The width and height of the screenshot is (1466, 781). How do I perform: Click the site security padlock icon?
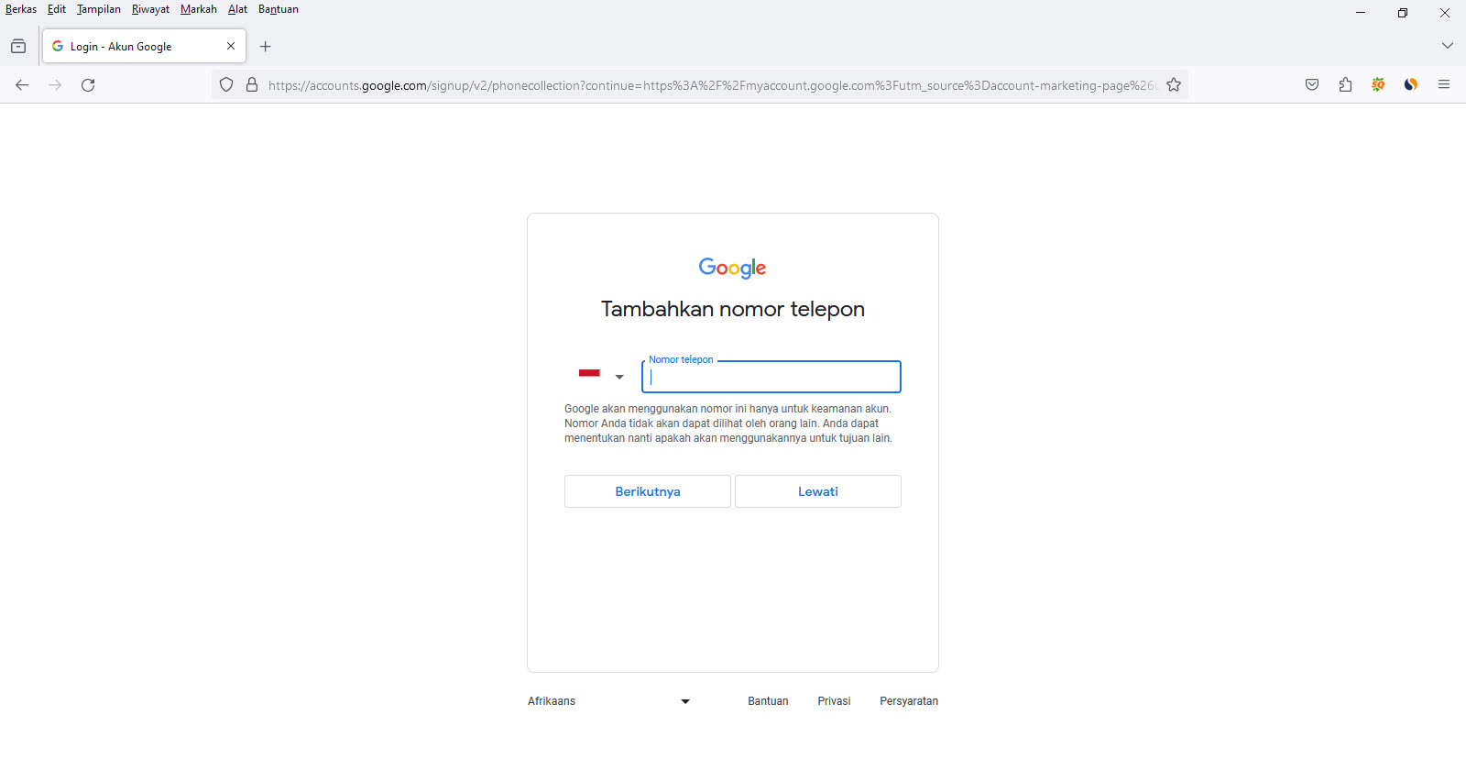252,85
